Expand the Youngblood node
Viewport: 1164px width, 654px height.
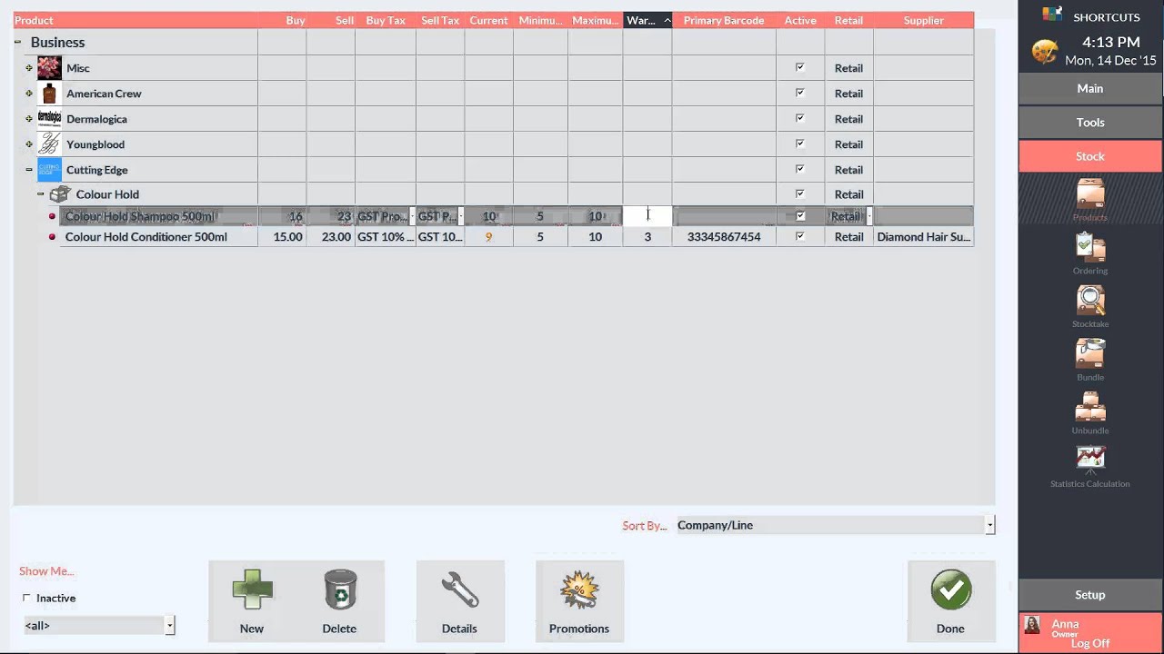29,144
